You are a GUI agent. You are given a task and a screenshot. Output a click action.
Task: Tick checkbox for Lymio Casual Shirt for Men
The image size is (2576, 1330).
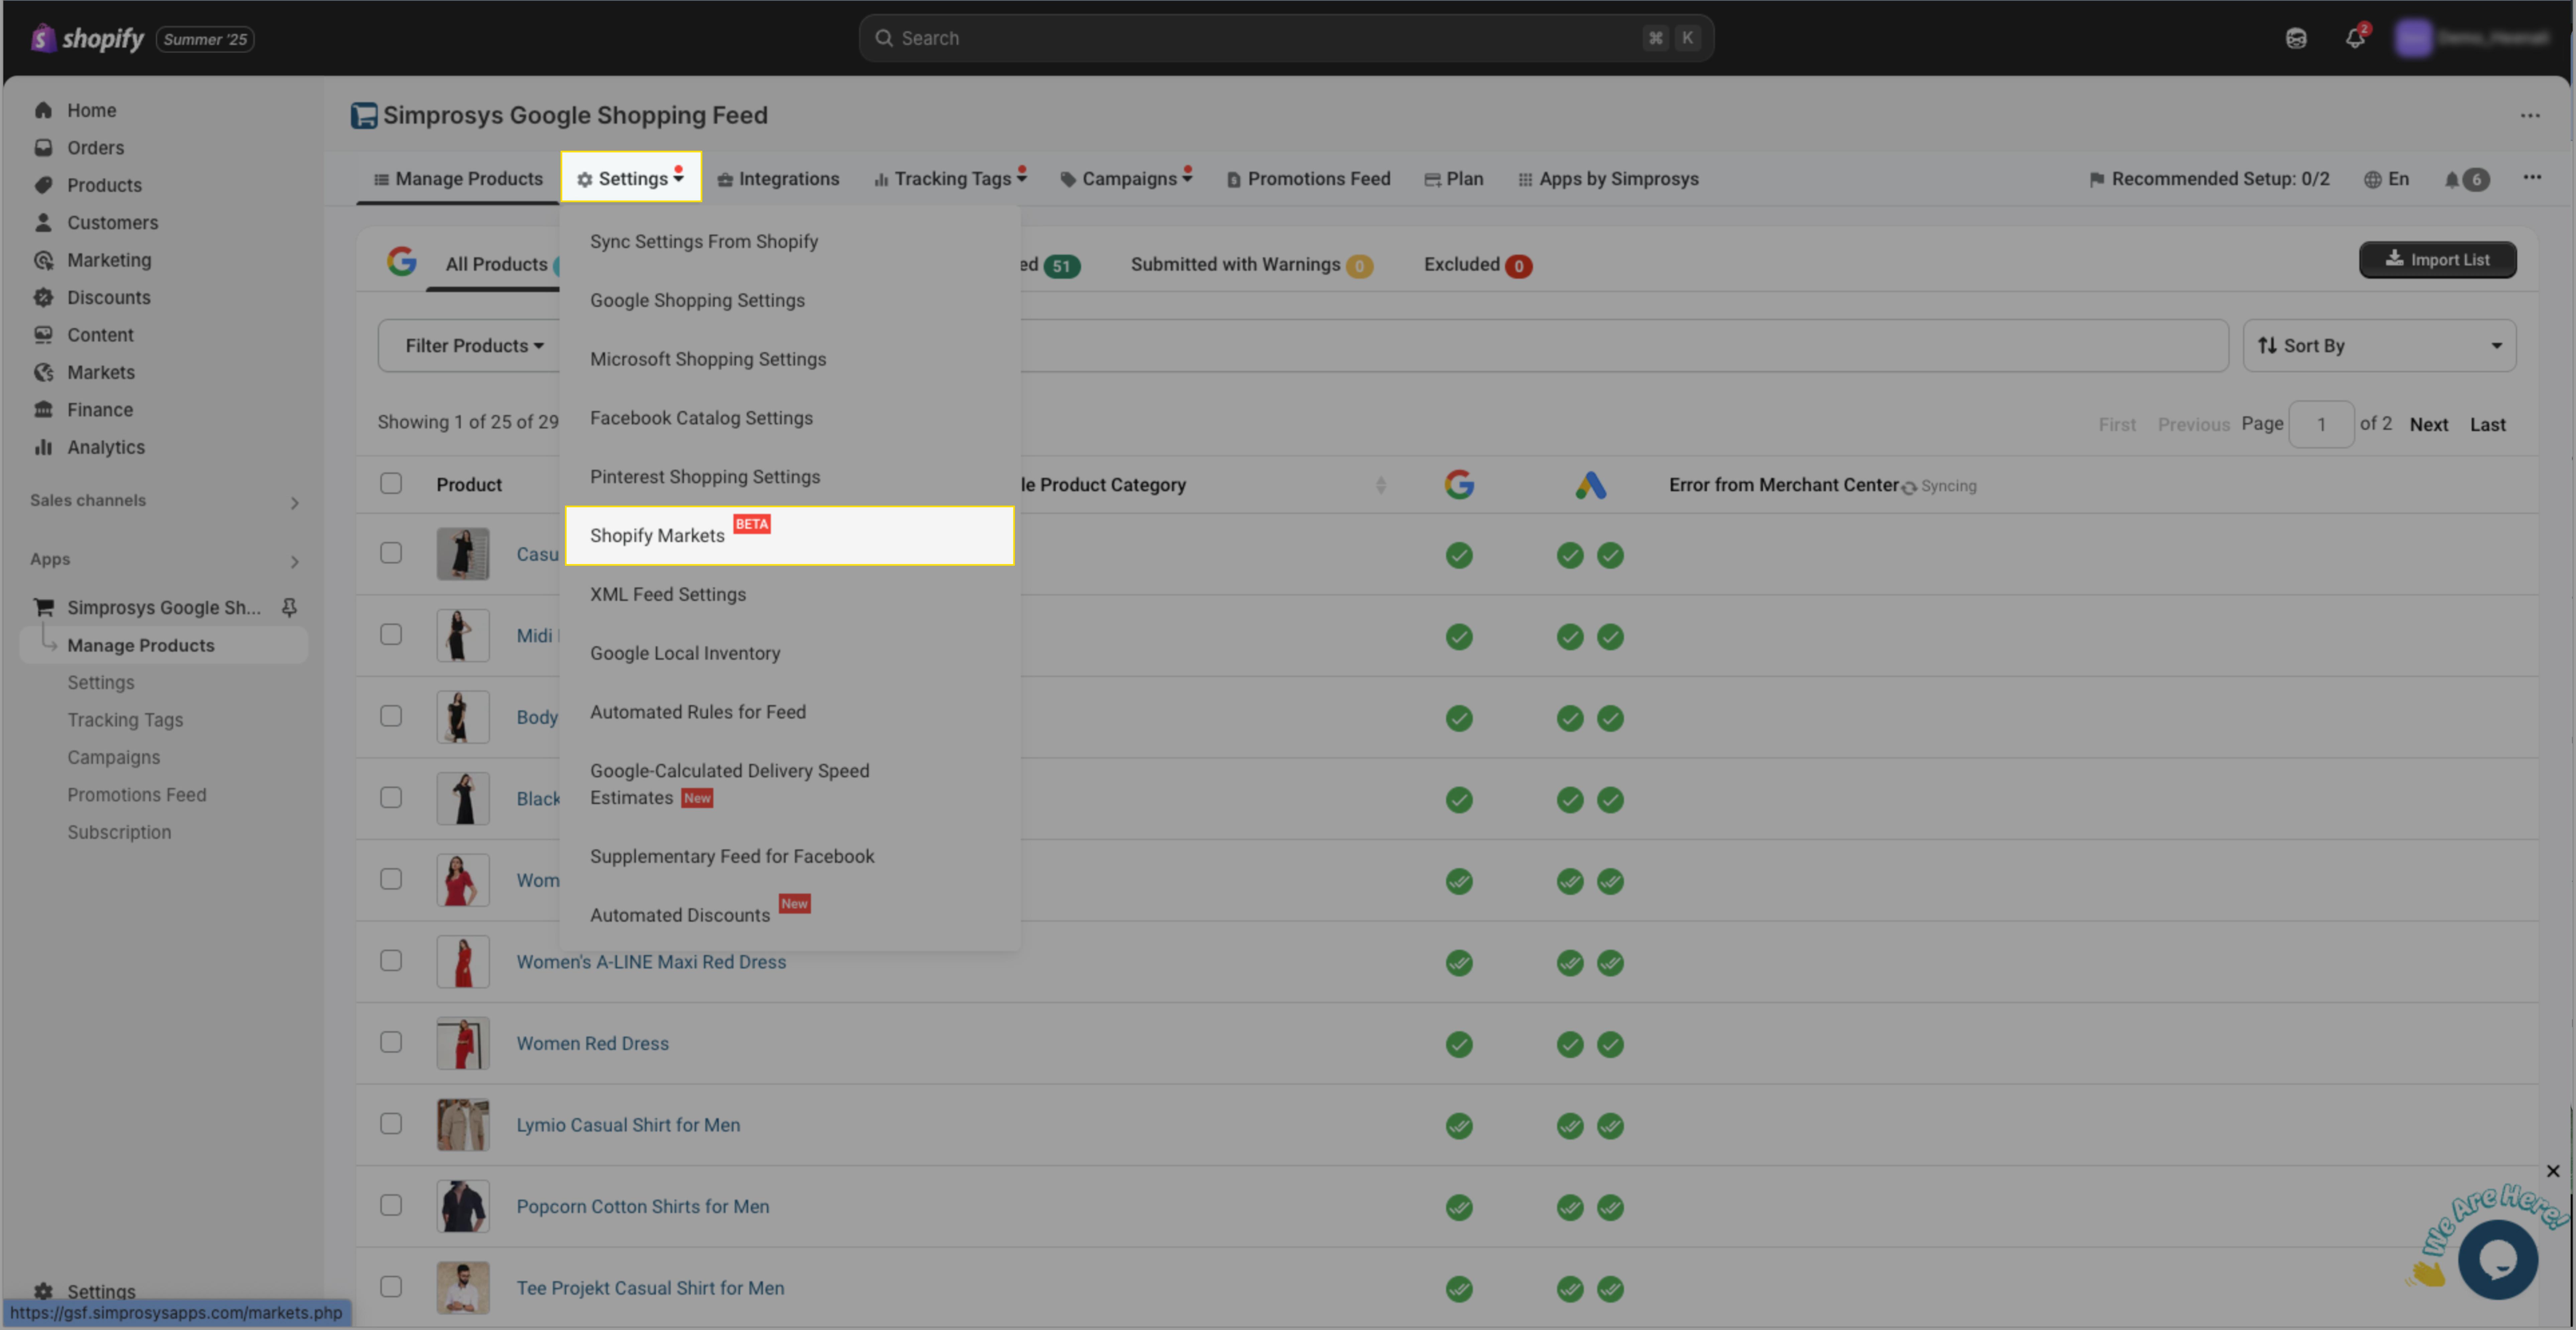click(x=391, y=1124)
